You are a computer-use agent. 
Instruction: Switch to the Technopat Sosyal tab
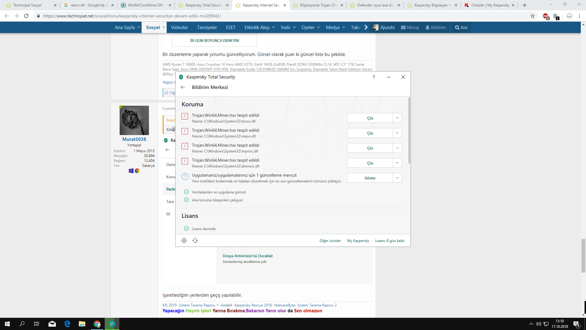click(x=27, y=5)
